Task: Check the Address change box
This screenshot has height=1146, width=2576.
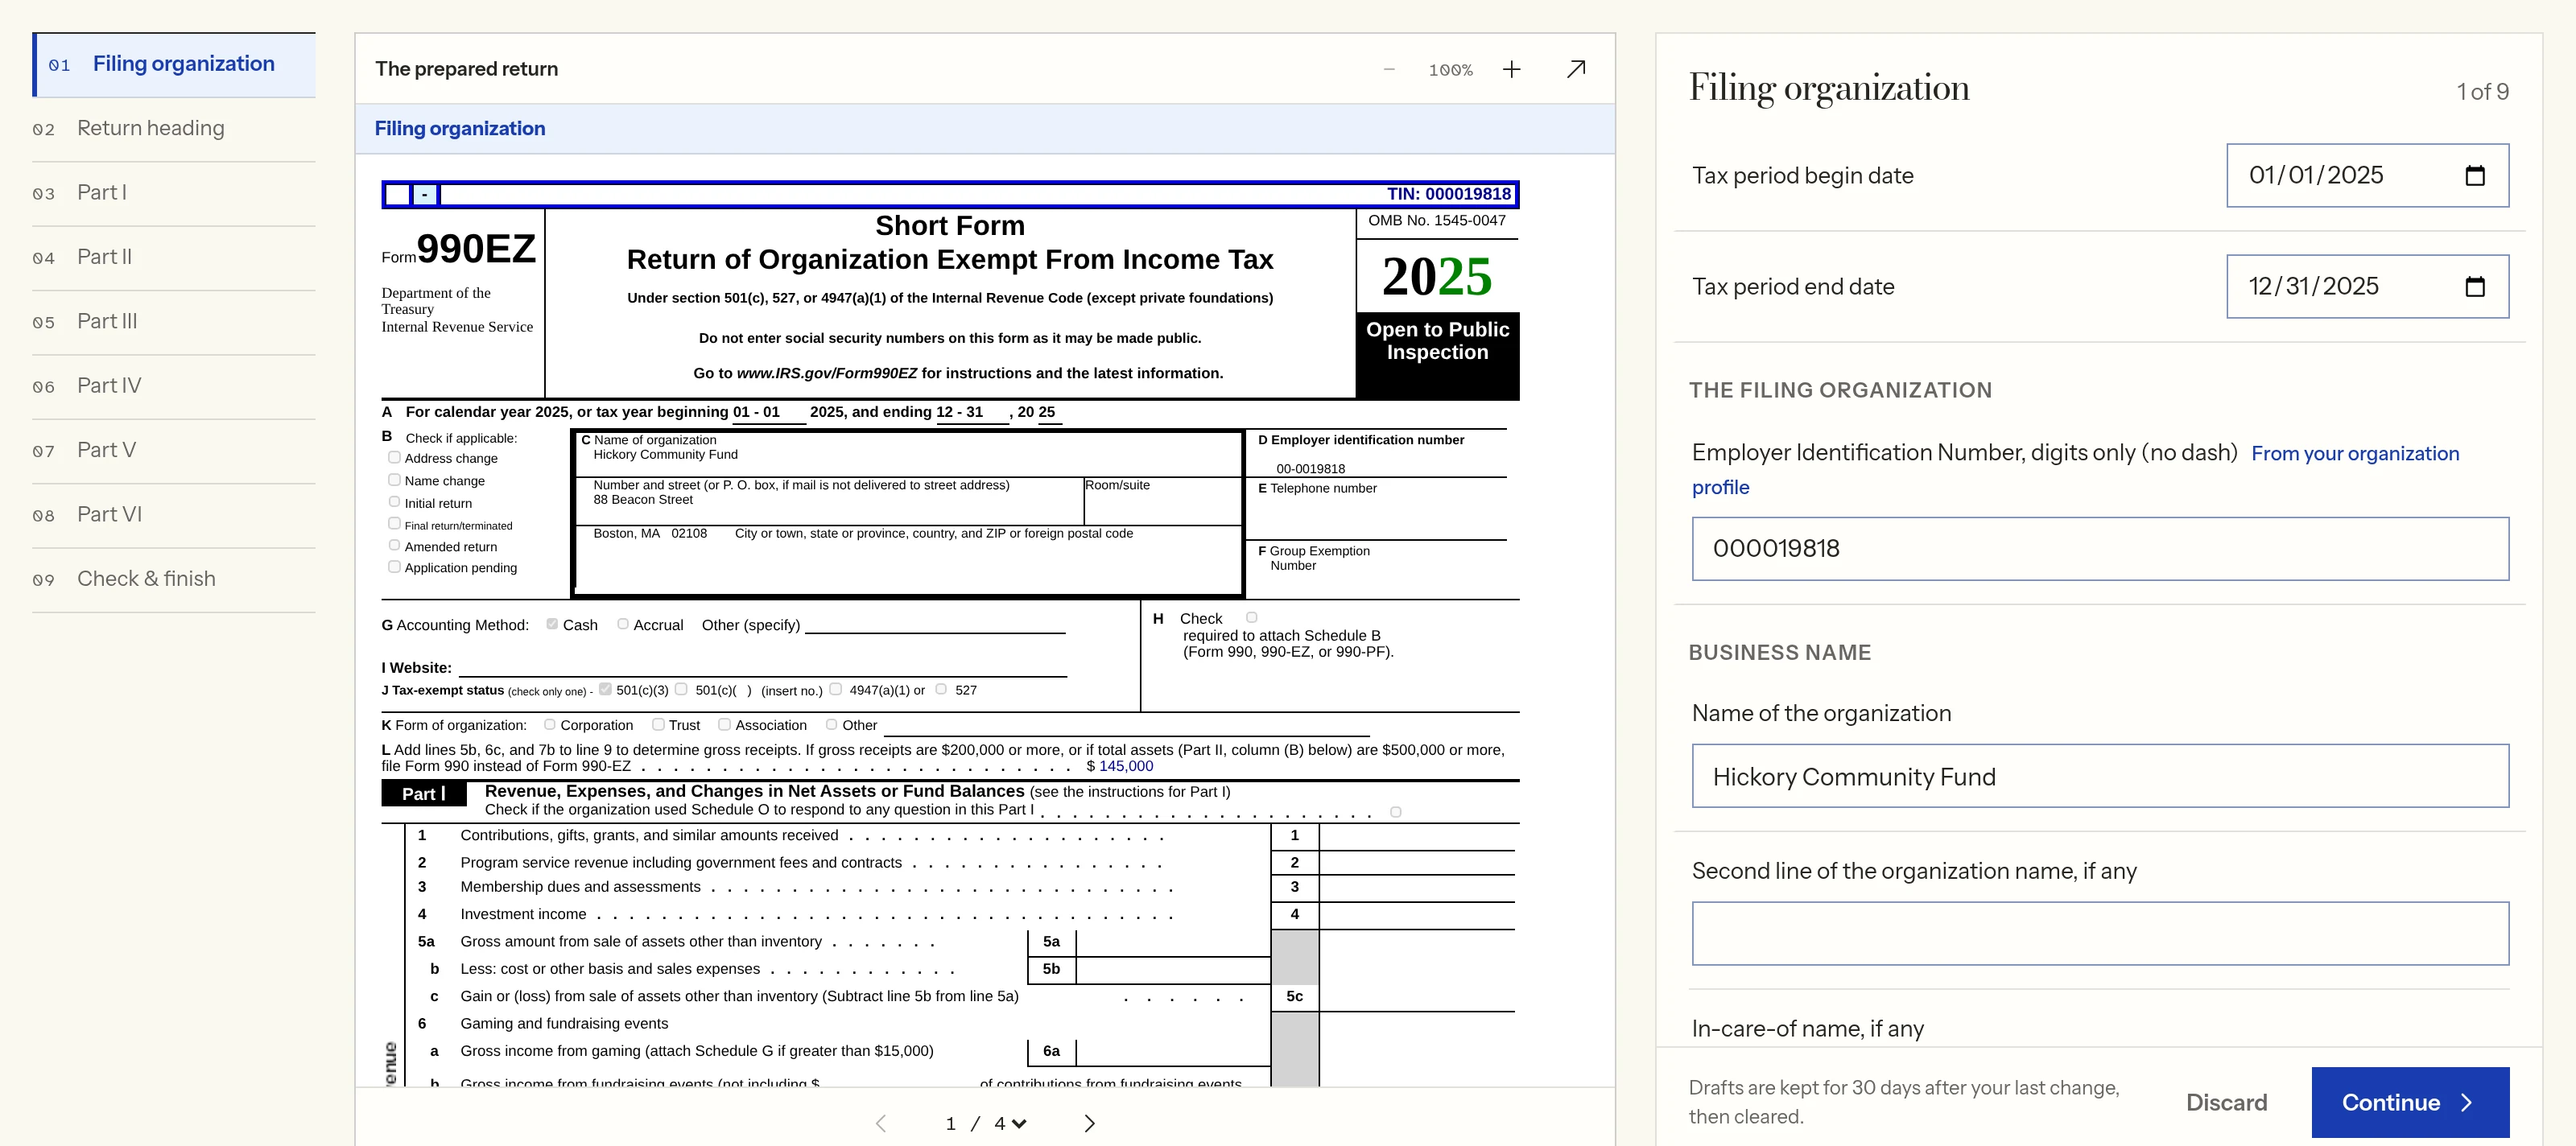Action: coord(394,457)
